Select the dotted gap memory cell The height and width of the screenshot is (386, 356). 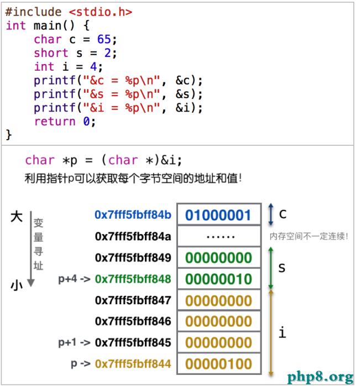pos(218,236)
